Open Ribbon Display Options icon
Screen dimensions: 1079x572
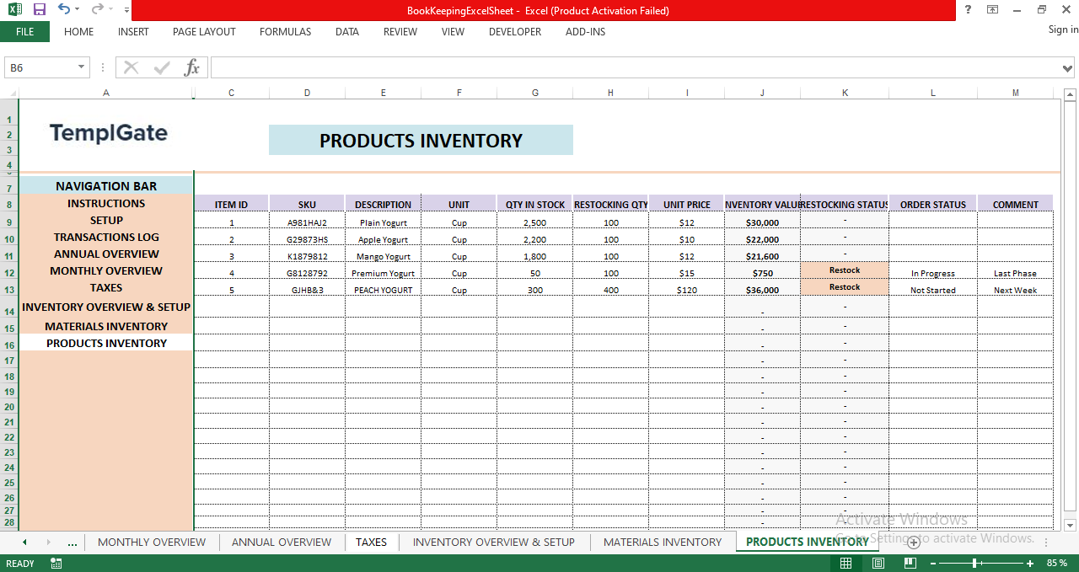click(x=992, y=9)
